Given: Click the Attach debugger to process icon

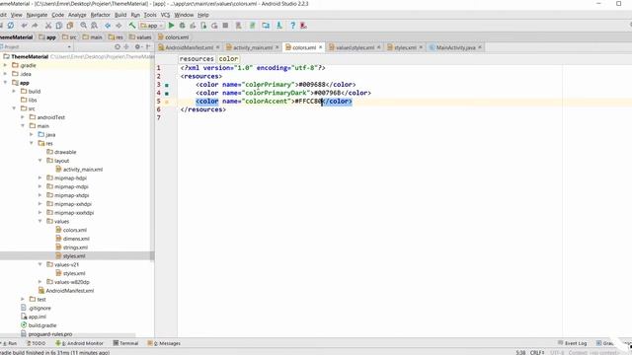Looking at the screenshot, I should click(203, 26).
